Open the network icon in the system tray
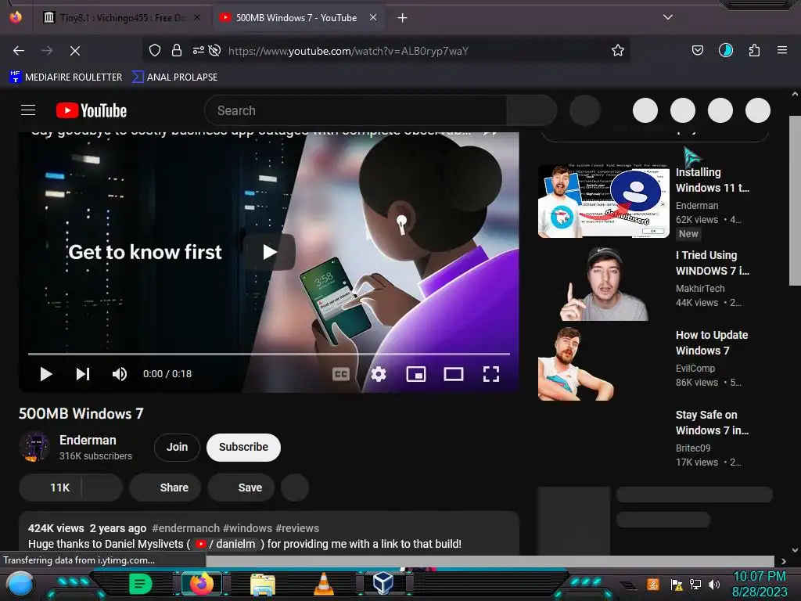This screenshot has height=601, width=801. (x=695, y=584)
